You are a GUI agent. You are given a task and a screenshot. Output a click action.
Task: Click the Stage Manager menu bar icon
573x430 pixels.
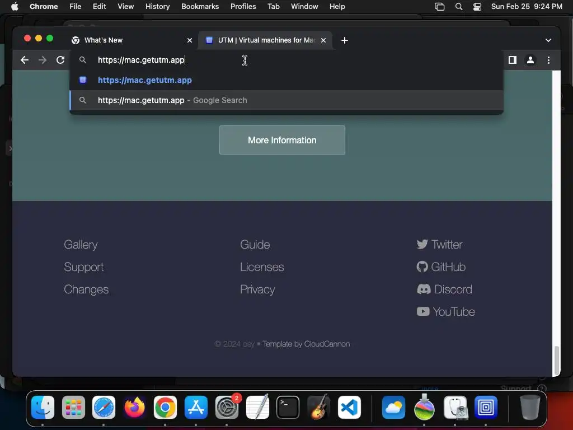click(440, 7)
